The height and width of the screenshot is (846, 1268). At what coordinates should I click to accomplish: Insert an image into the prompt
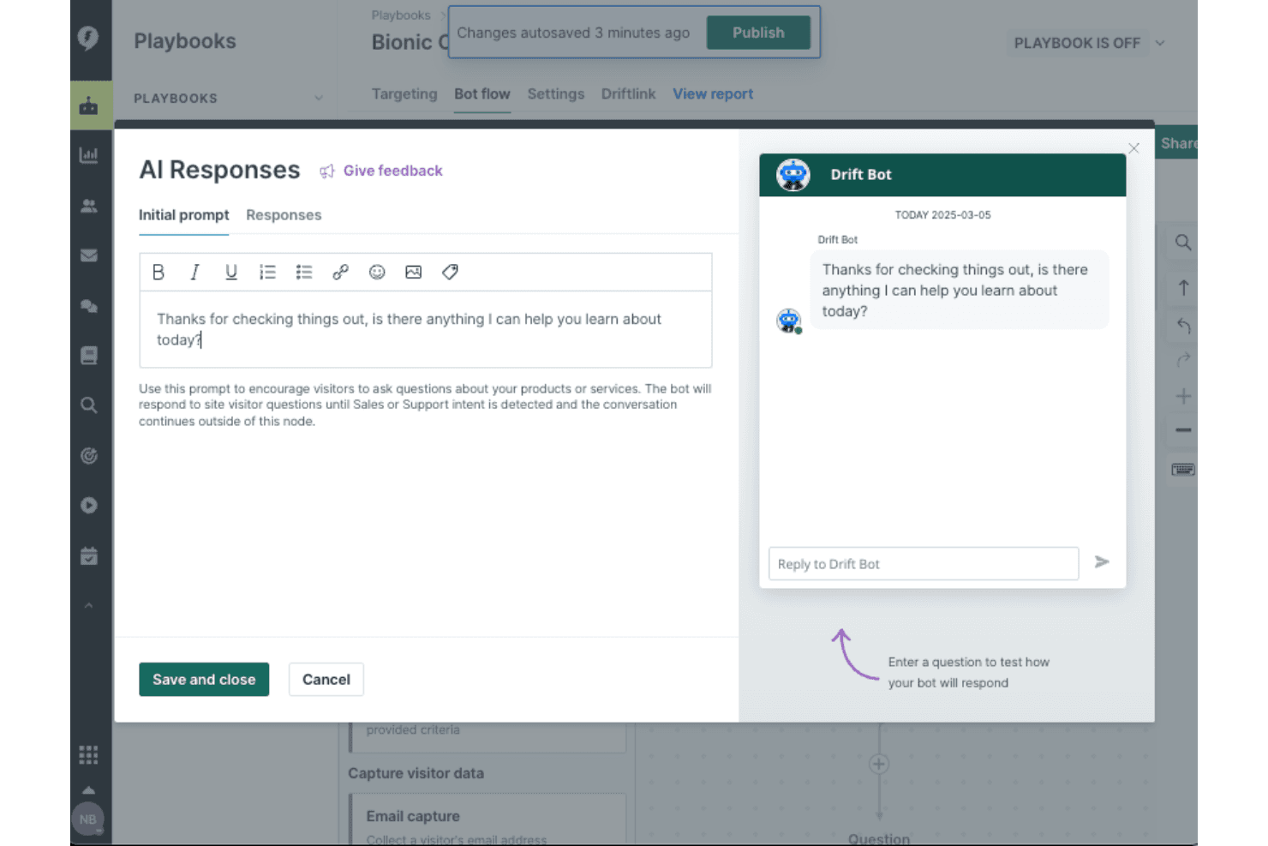click(414, 273)
